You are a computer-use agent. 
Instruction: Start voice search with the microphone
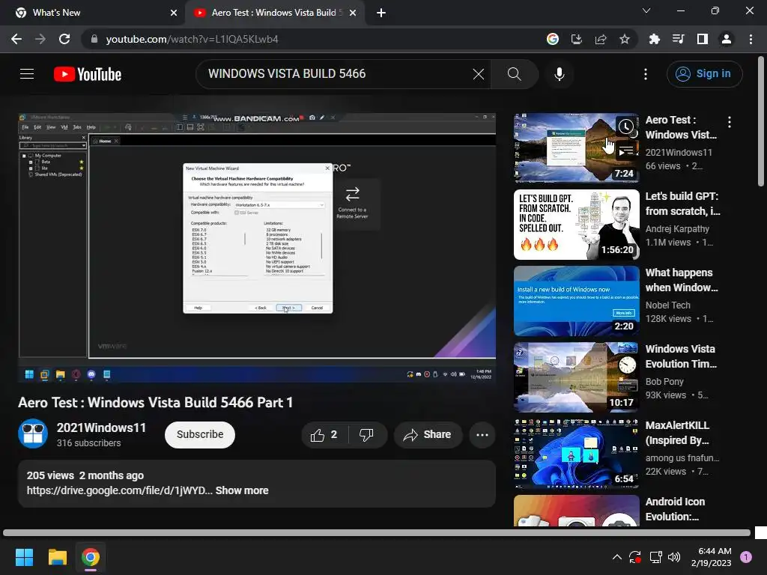click(560, 74)
